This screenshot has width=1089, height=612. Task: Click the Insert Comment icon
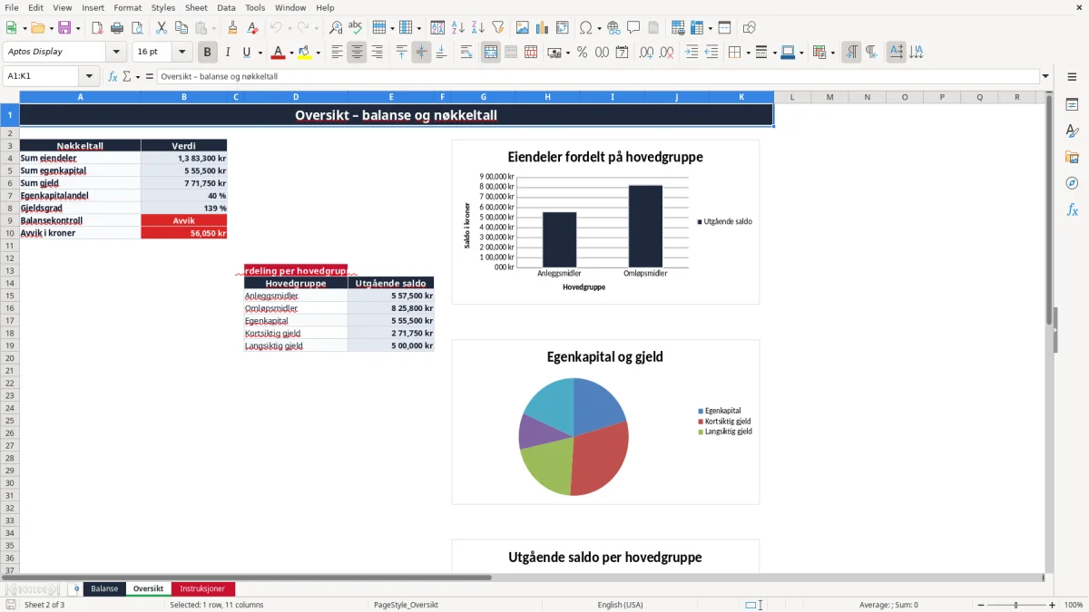click(x=633, y=28)
